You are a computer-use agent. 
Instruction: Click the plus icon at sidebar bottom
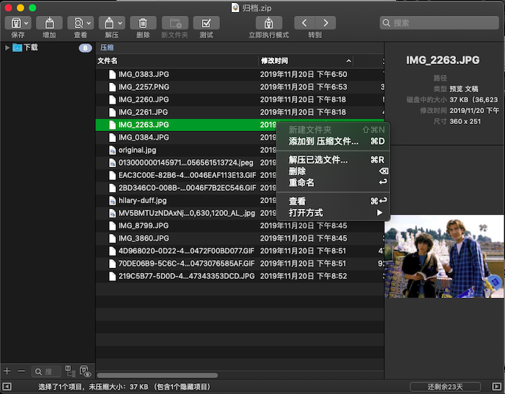click(x=7, y=371)
